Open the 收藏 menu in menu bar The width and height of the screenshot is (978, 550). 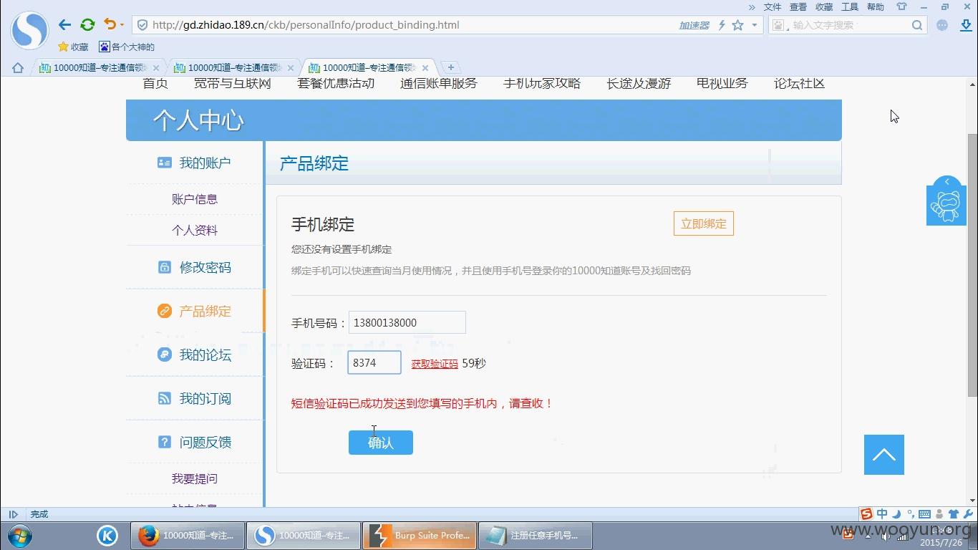tap(824, 6)
